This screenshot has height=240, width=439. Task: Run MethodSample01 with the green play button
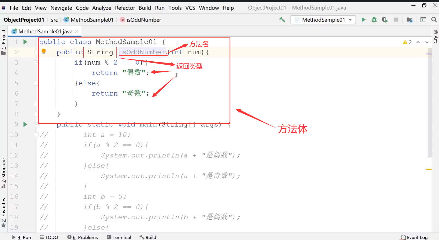click(x=363, y=20)
